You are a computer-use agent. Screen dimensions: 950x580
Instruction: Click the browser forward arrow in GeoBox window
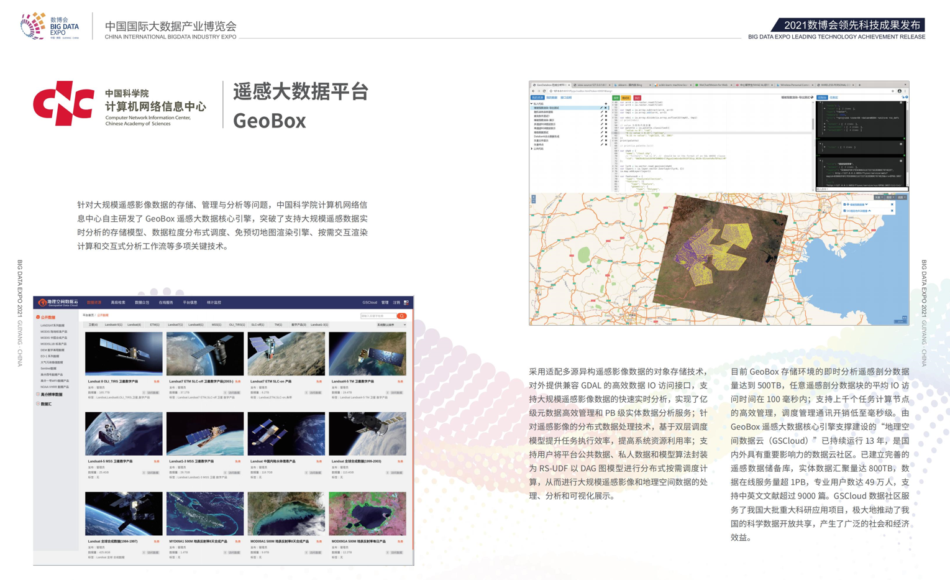539,91
